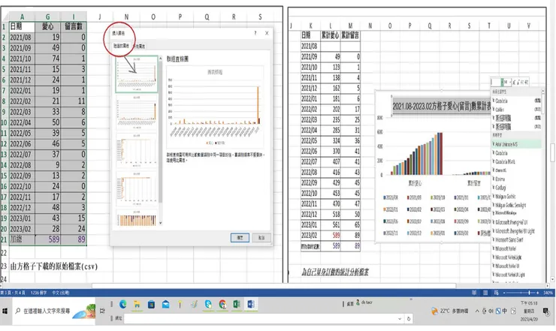Open Microsoft Edge from the taskbar
The image size is (556, 331).
tap(123, 304)
